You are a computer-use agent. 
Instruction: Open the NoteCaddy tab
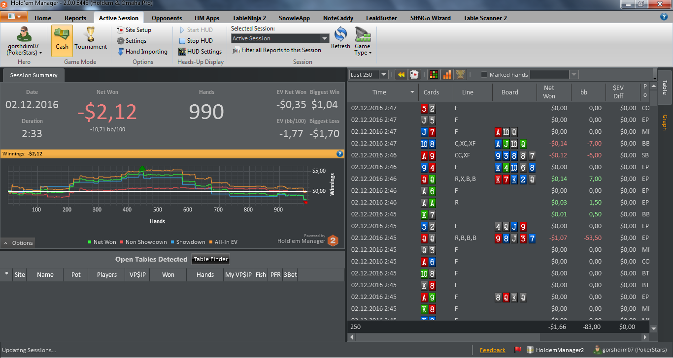click(338, 18)
